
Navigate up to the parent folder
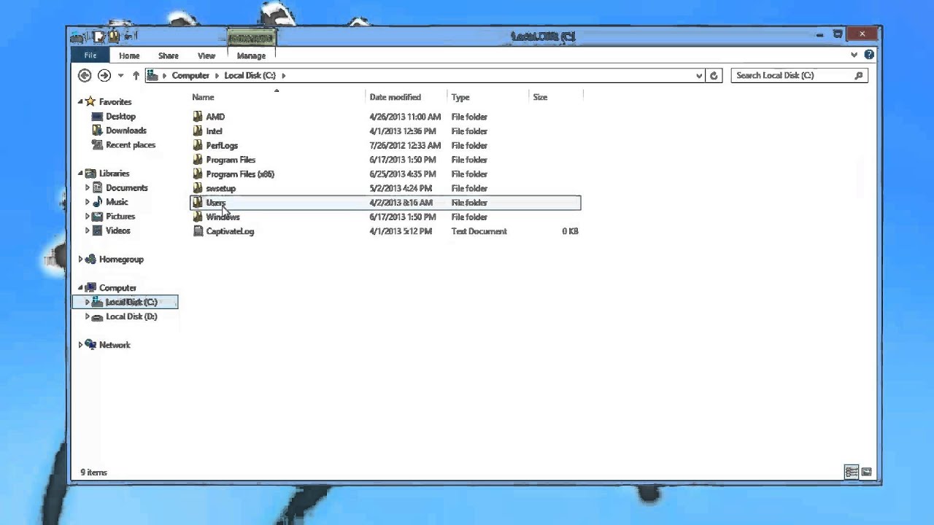click(x=136, y=75)
